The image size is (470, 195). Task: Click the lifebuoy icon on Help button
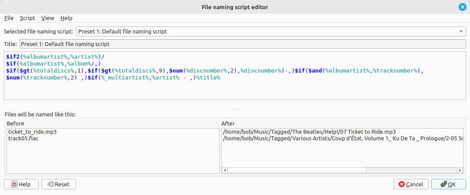(x=14, y=185)
